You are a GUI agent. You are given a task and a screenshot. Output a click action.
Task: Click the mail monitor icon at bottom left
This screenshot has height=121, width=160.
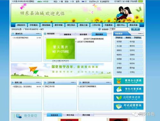(x=19, y=116)
